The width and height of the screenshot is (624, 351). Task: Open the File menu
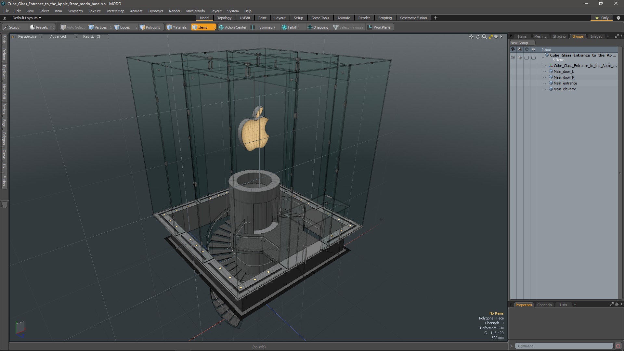(x=6, y=11)
